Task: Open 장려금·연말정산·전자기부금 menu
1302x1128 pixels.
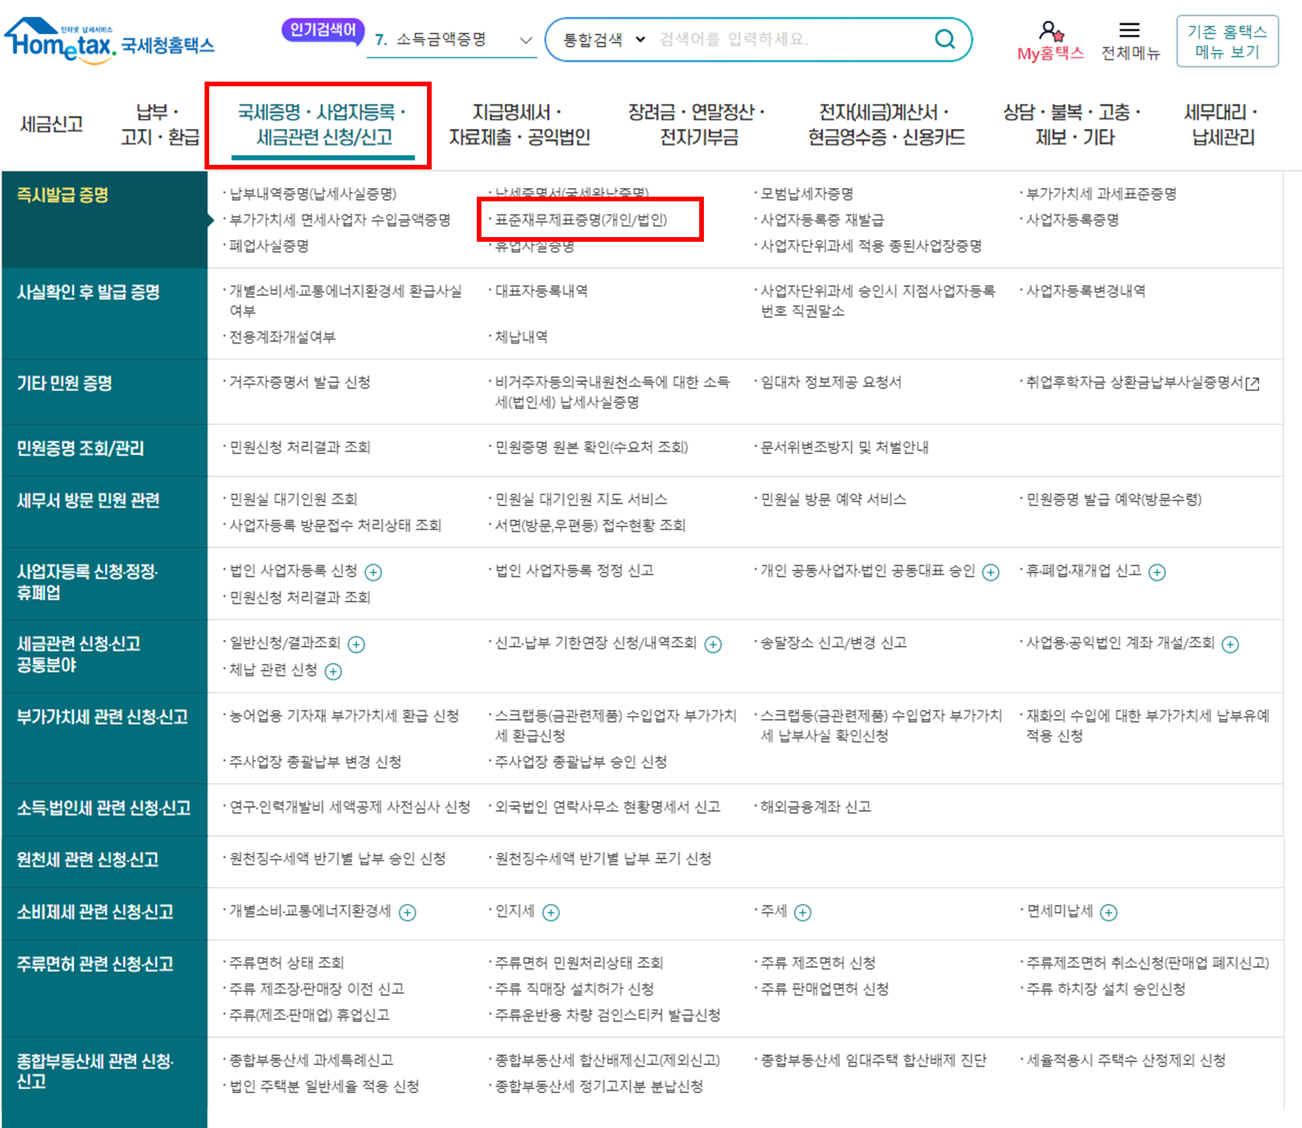Action: pos(698,124)
